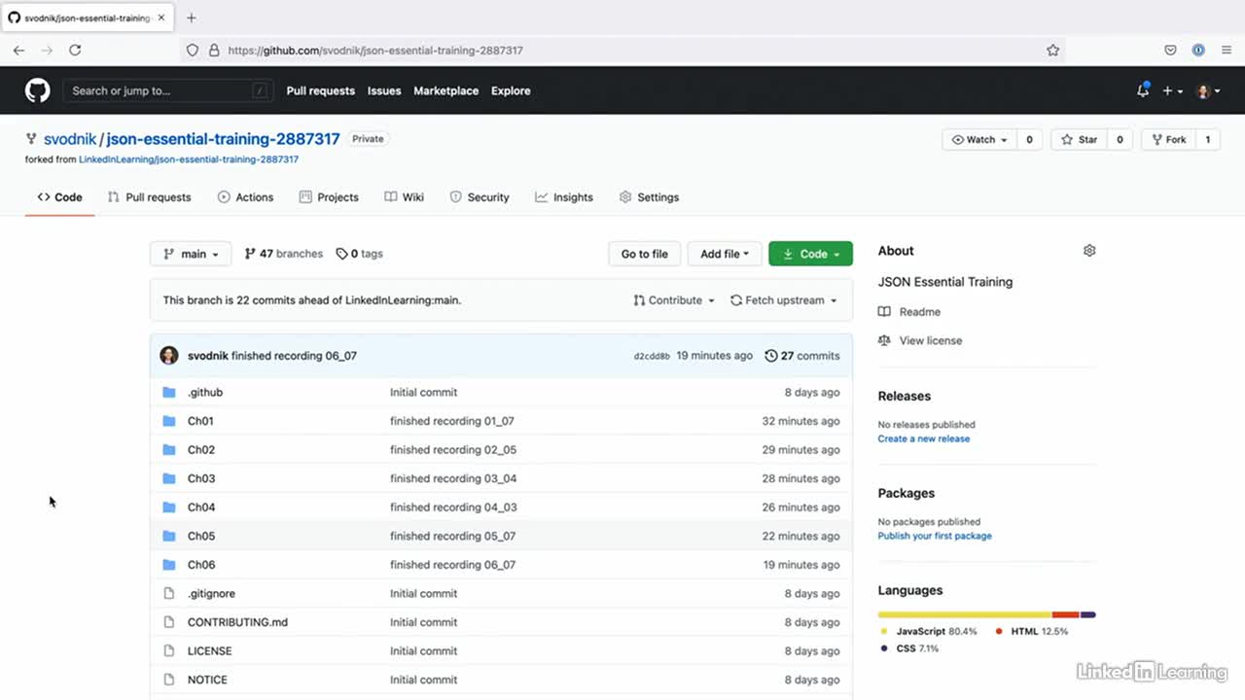This screenshot has width=1245, height=700.
Task: Switch to the Code tab
Action: 59,197
